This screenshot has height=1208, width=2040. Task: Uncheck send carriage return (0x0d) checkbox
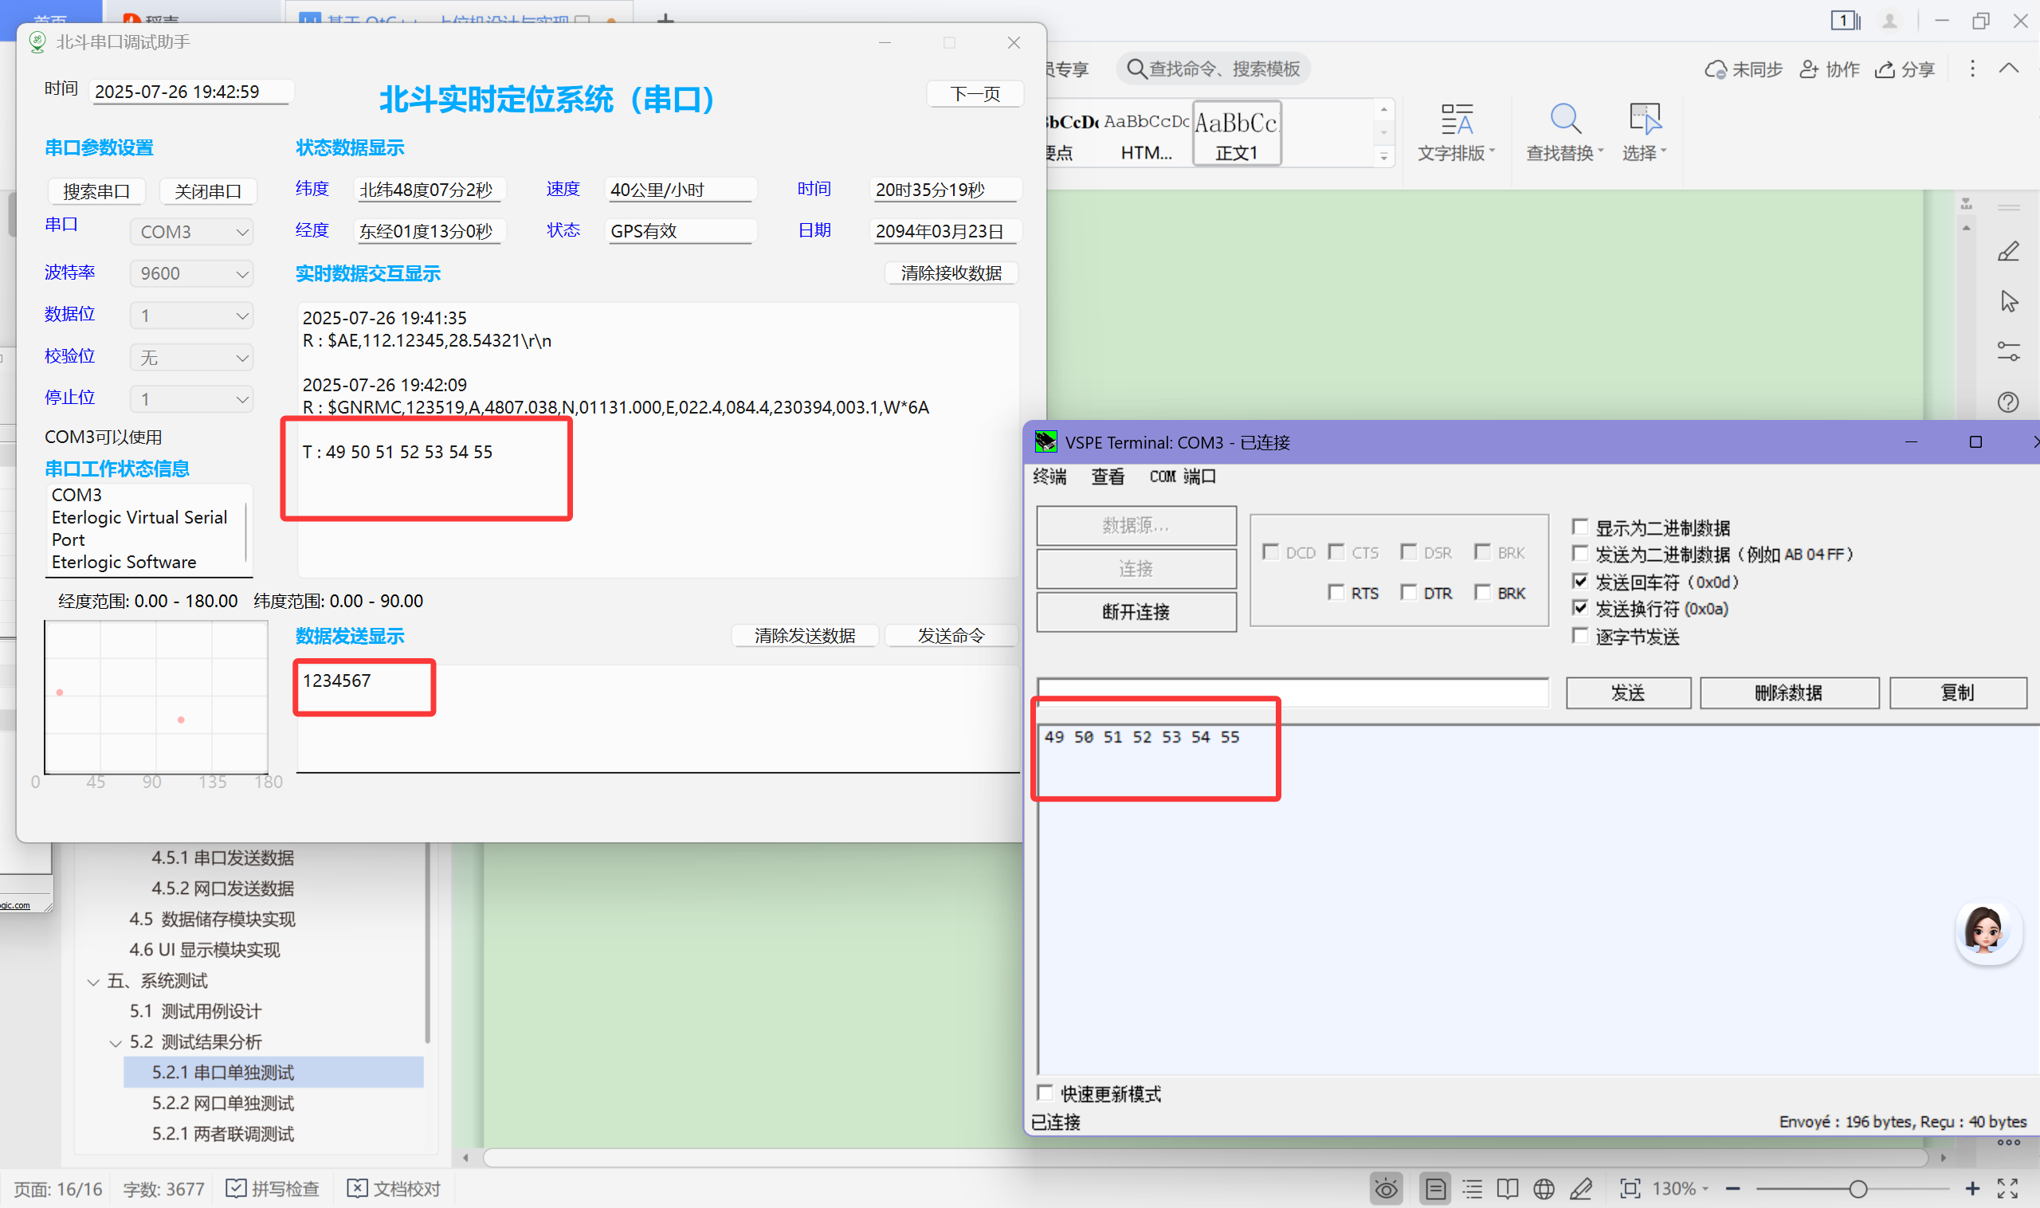click(1580, 581)
